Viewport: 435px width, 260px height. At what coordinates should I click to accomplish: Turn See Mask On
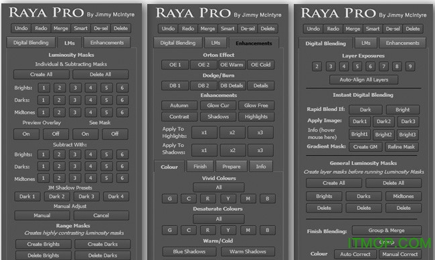pyautogui.click(x=85, y=134)
